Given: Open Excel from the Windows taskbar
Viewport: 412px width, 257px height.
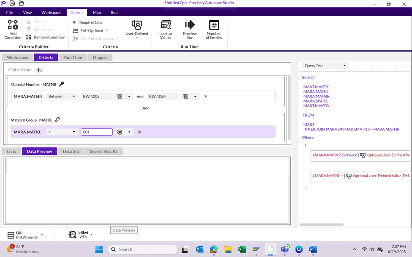Looking at the screenshot, I should [242, 249].
